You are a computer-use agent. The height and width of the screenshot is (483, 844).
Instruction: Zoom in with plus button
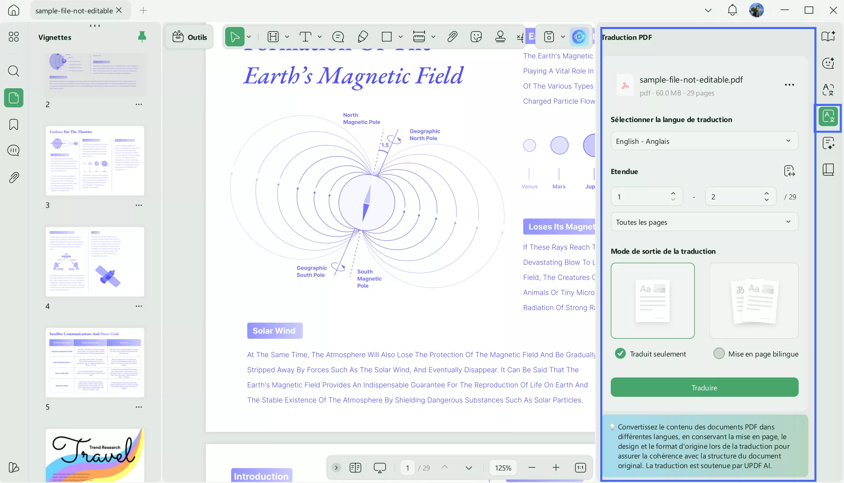point(556,468)
